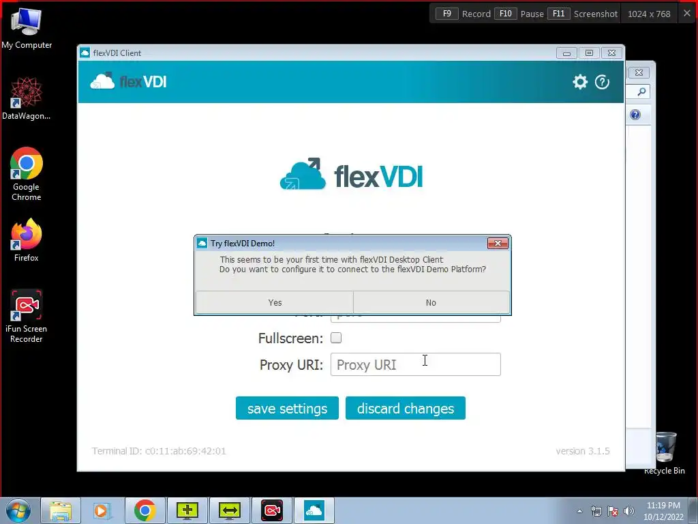Close the flexVDI Client window
This screenshot has height=524, width=698.
tap(611, 53)
